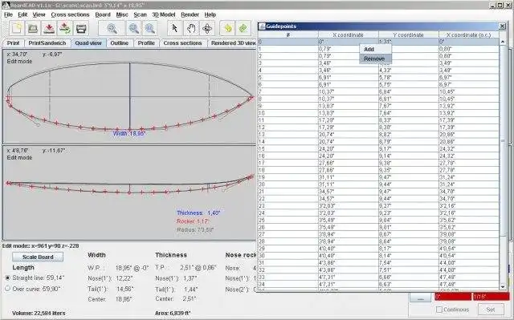Click the green Redo arrow icon
Image resolution: width=514 pixels, height=320 pixels.
tap(243, 28)
